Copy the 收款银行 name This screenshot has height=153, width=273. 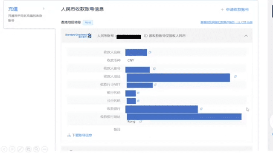[201, 109]
